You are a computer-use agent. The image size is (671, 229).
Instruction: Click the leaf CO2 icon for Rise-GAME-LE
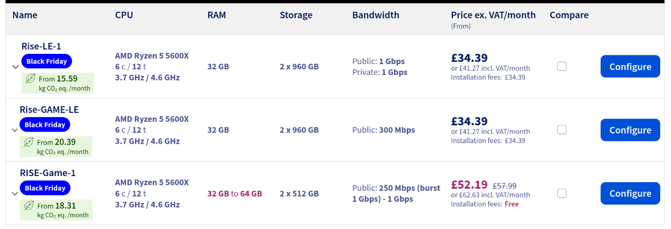[29, 142]
